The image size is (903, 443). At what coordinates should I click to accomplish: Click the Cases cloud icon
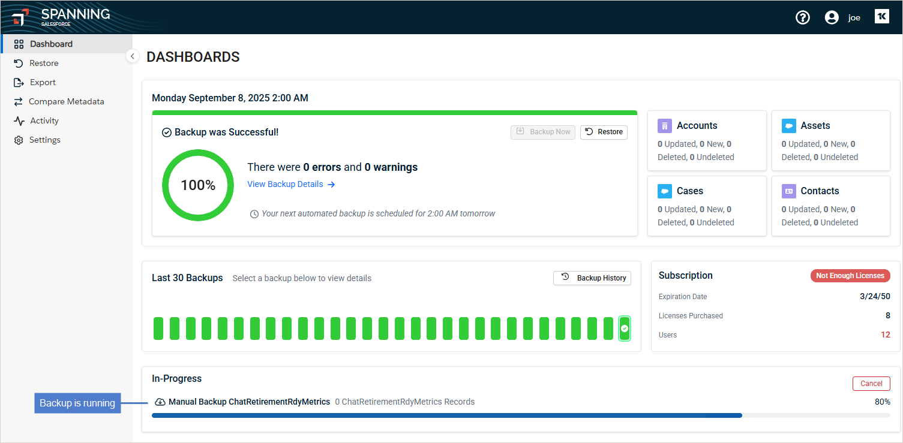point(664,191)
